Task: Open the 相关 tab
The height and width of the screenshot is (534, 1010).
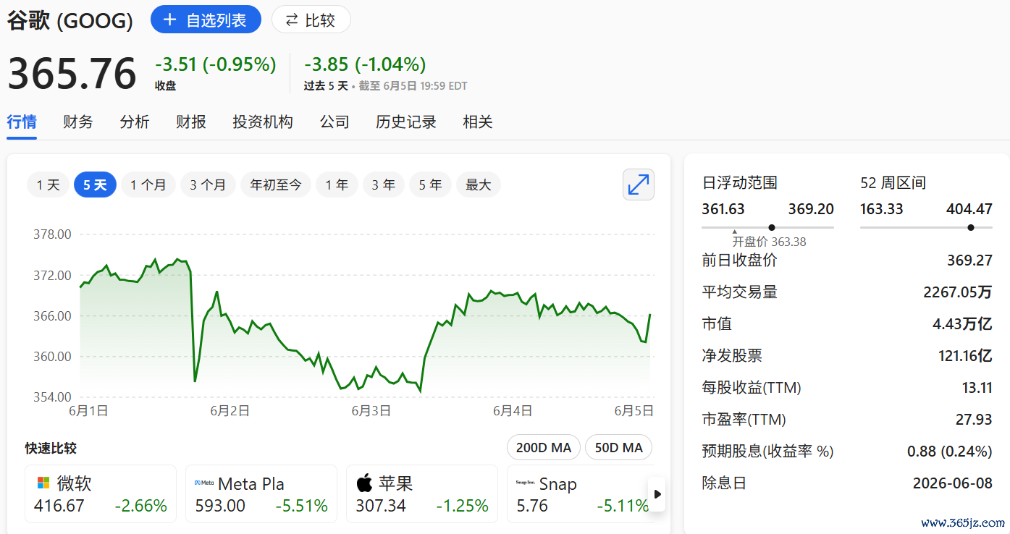Action: pos(478,122)
